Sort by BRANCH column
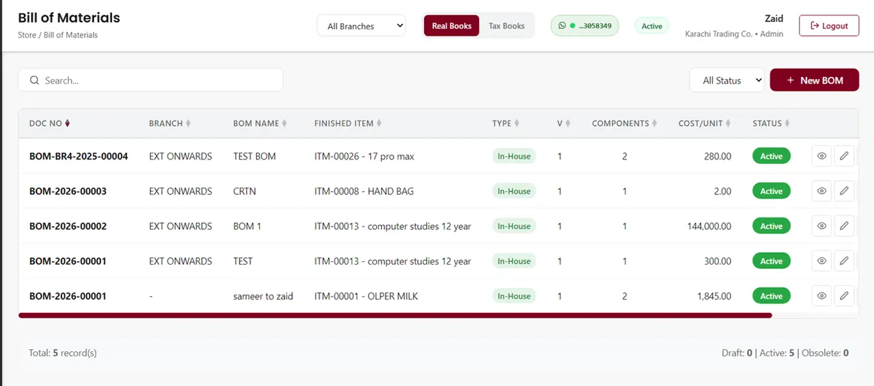Screen dimensions: 874x386 click(169, 123)
